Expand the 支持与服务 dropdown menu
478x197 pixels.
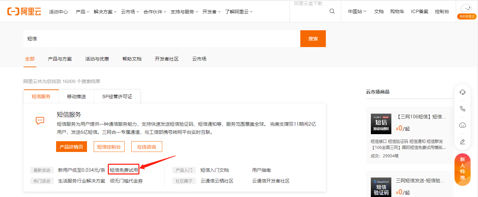pyautogui.click(x=184, y=11)
